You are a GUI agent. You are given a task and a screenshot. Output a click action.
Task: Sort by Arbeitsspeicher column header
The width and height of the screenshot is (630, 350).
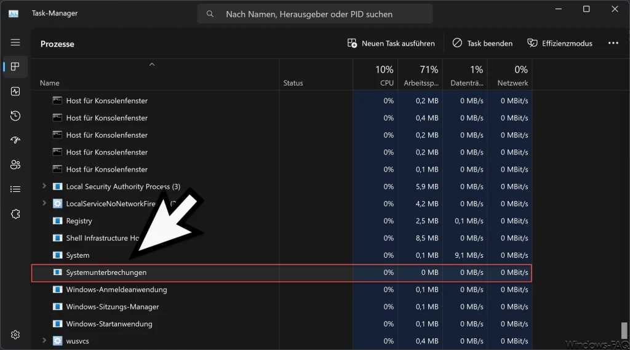click(x=421, y=83)
